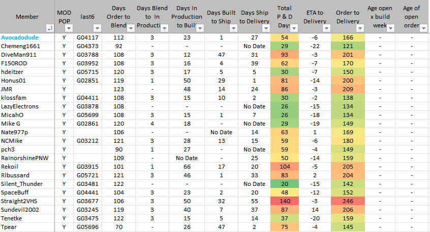430x232 pixels.
Task: Expand the Days Built to Ship filter
Action: pos(234,28)
